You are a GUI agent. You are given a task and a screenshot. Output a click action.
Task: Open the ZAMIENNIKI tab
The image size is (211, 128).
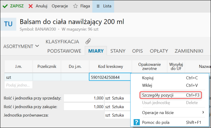pos(189,51)
